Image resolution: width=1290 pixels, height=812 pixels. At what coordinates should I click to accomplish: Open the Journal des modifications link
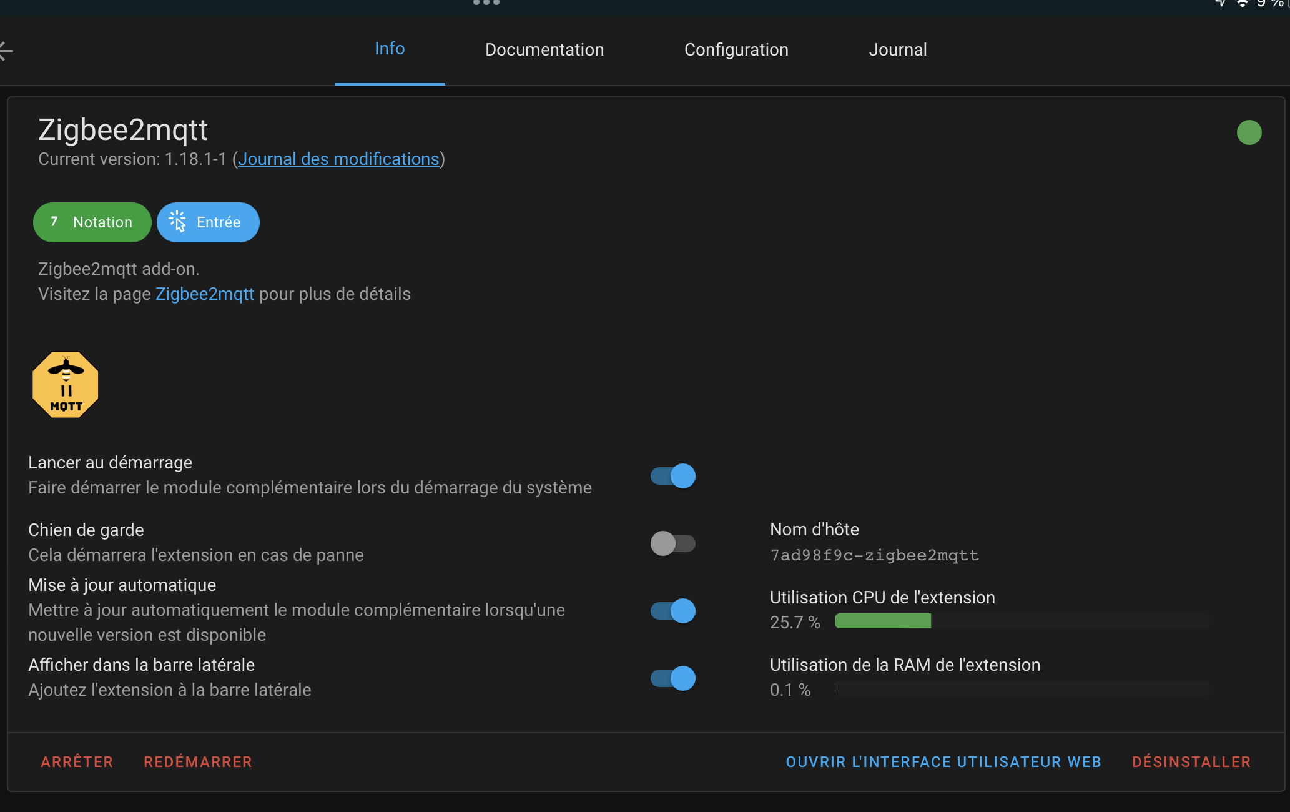(x=338, y=159)
